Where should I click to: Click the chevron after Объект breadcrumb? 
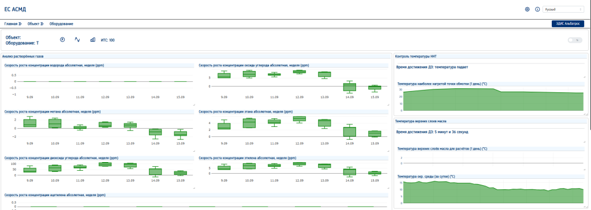pos(42,24)
